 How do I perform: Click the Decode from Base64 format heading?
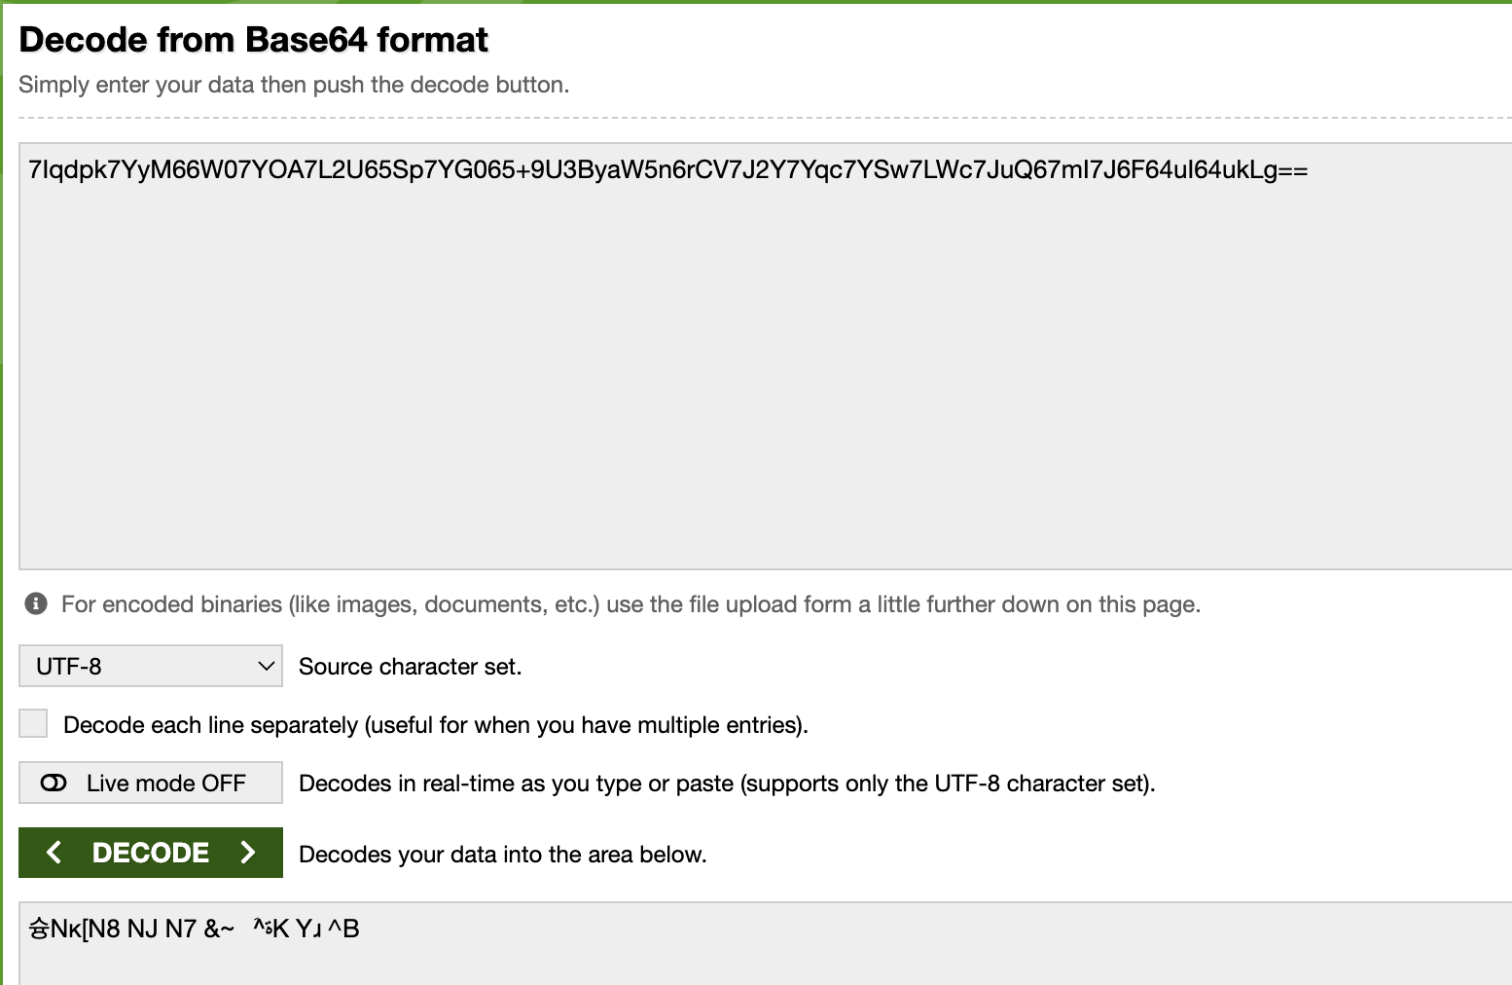[253, 39]
